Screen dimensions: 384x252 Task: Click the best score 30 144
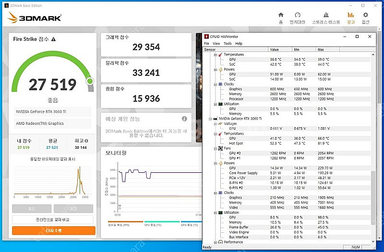(x=81, y=148)
